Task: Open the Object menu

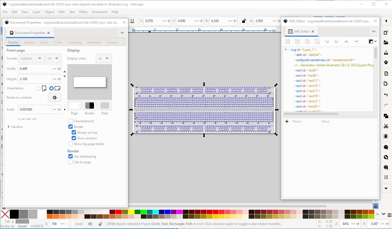Action: point(49,12)
